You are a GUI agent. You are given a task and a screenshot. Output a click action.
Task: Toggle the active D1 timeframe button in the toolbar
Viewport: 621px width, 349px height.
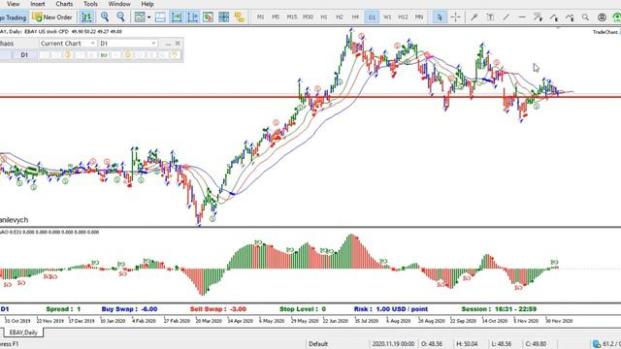tap(372, 17)
